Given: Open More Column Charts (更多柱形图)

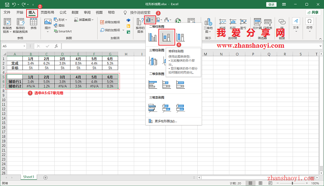Looking at the screenshot, I should [x=163, y=121].
